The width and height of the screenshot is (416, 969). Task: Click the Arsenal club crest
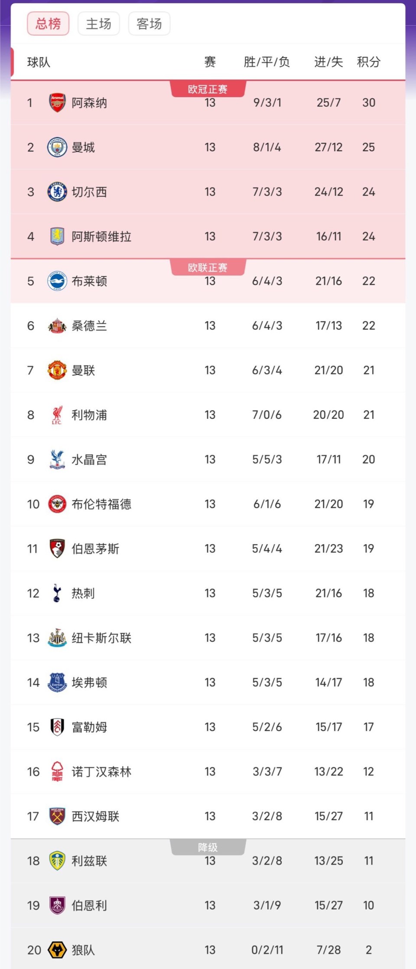(x=57, y=103)
